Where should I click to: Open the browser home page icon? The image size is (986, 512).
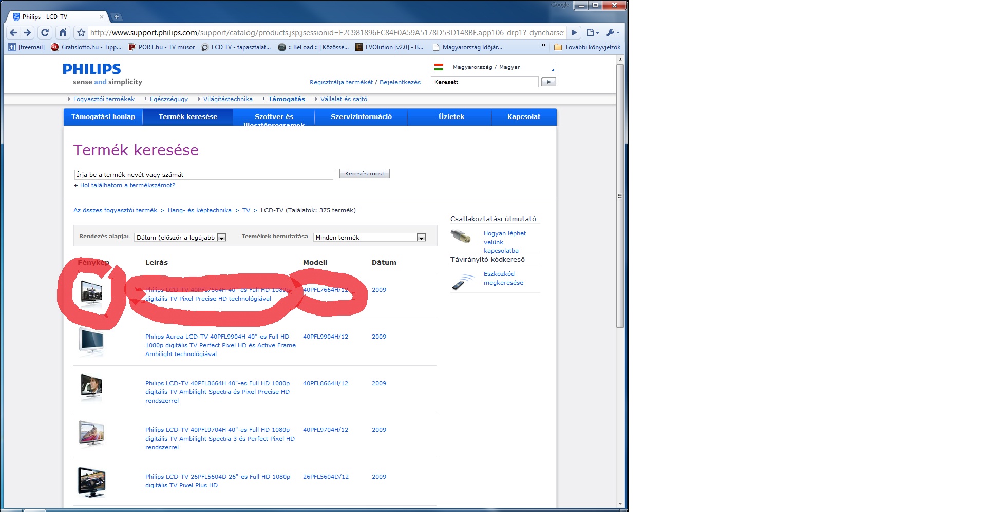[63, 33]
